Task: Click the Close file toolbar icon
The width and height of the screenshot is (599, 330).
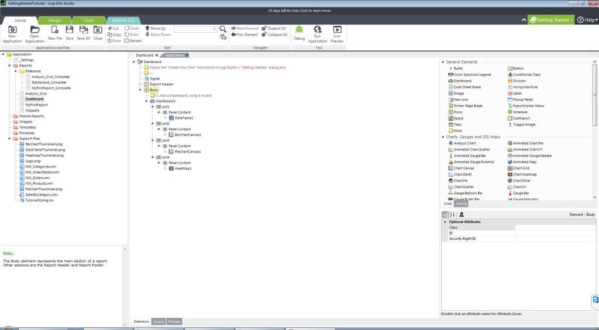Action: (98, 30)
